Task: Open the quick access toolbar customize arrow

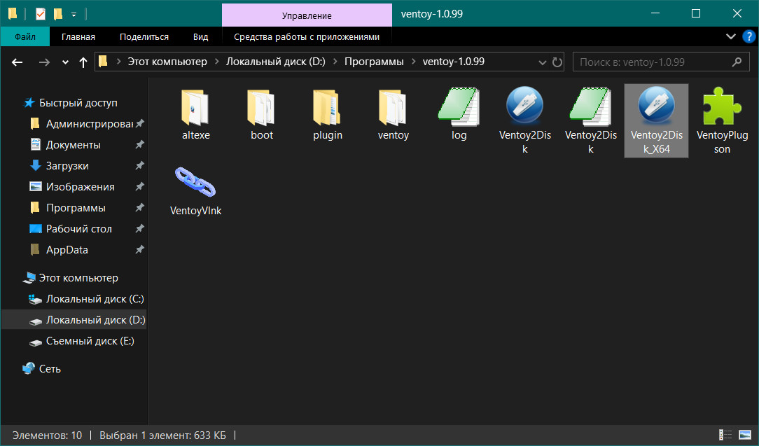Action: (74, 15)
